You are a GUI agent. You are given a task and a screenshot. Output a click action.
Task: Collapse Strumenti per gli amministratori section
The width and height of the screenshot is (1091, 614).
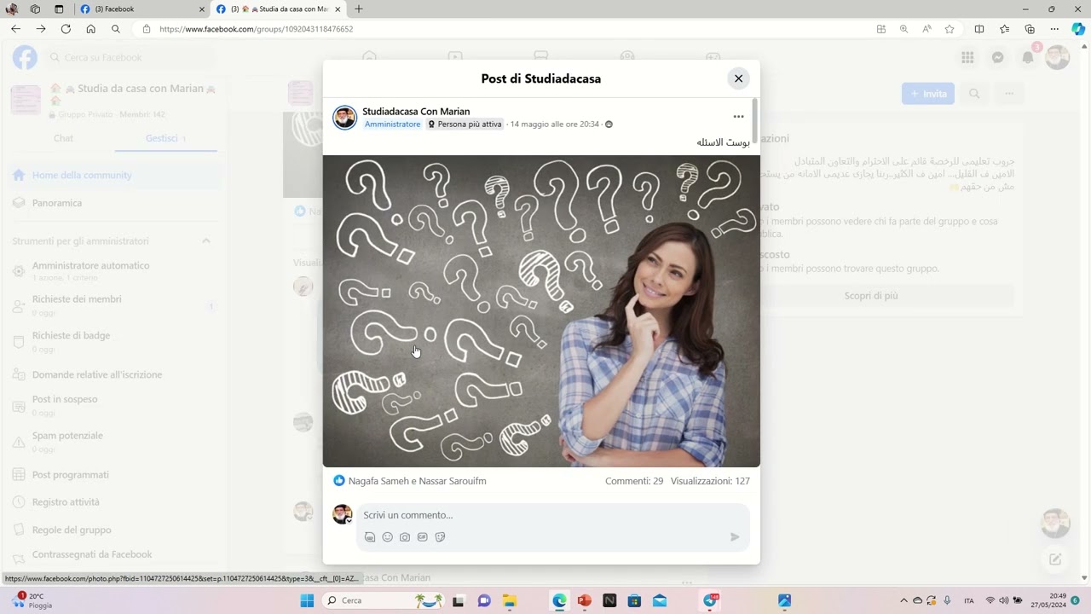[205, 241]
